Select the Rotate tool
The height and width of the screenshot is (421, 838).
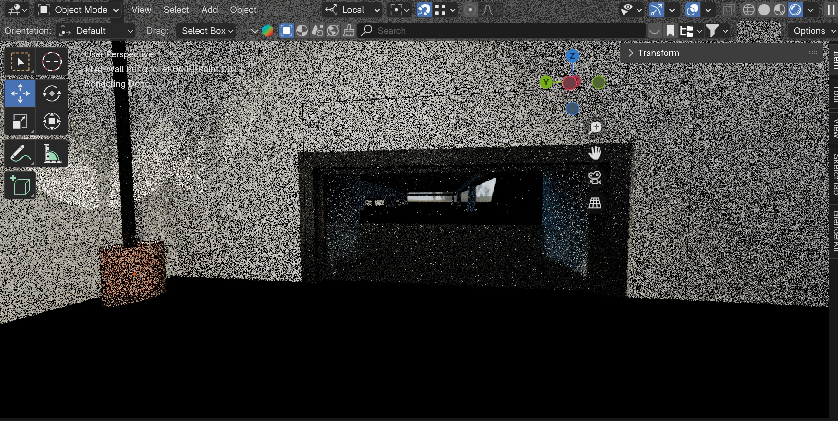tap(52, 93)
